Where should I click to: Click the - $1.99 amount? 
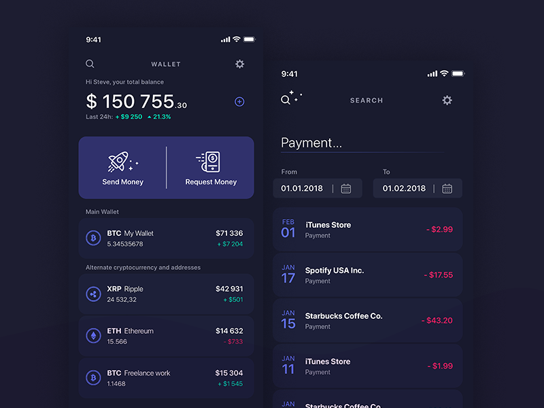click(440, 366)
